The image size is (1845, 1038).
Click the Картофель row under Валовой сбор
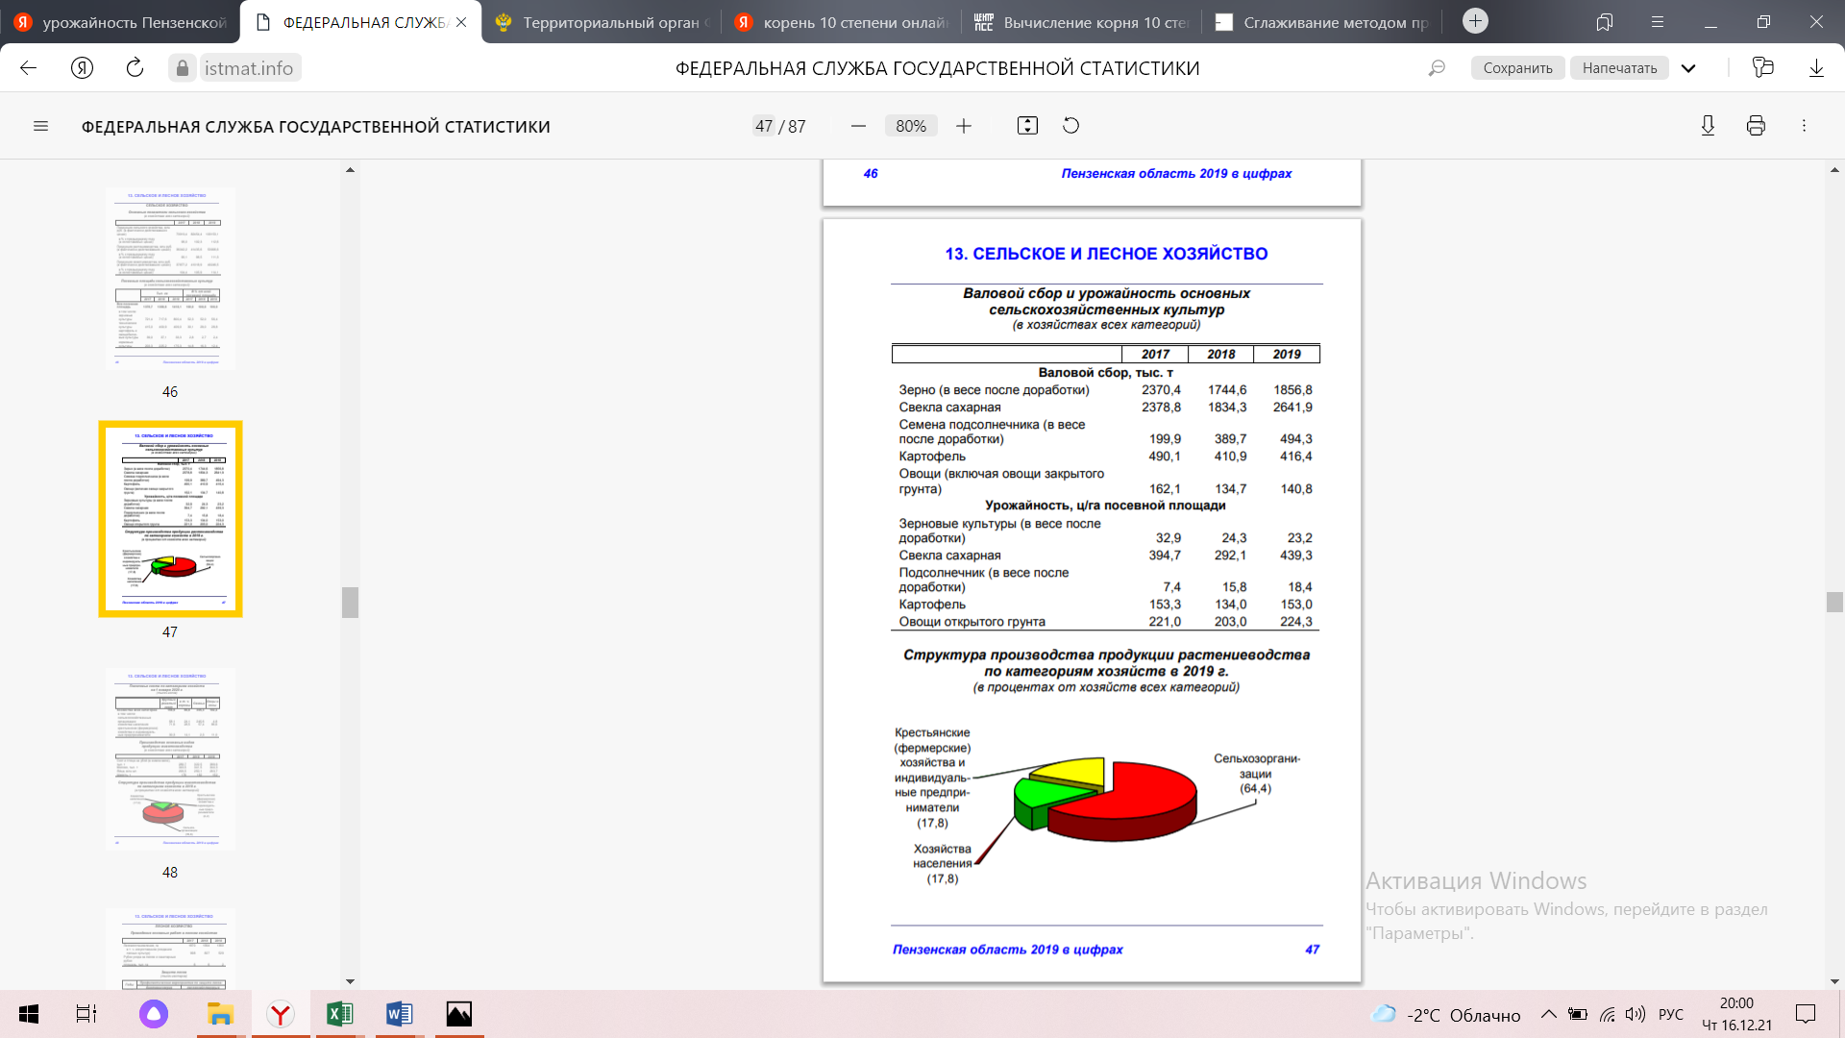pyautogui.click(x=1106, y=457)
